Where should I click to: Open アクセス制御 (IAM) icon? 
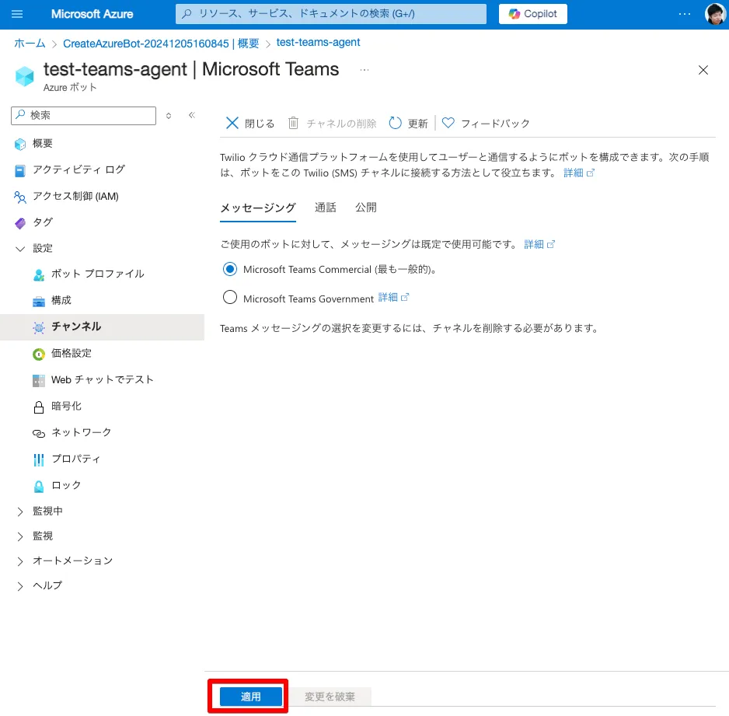point(20,197)
